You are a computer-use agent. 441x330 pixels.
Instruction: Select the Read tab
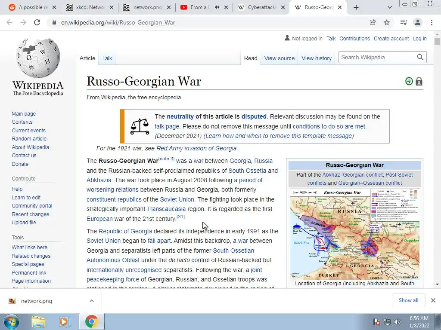(x=251, y=58)
